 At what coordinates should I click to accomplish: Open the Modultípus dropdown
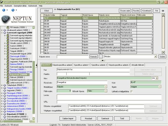(x=106, y=87)
